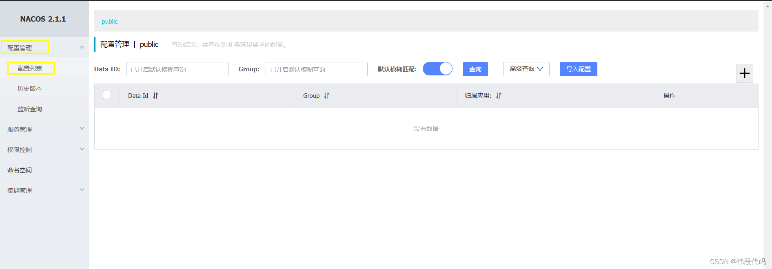Open the 高级查询 dropdown
772x269 pixels.
tap(526, 69)
